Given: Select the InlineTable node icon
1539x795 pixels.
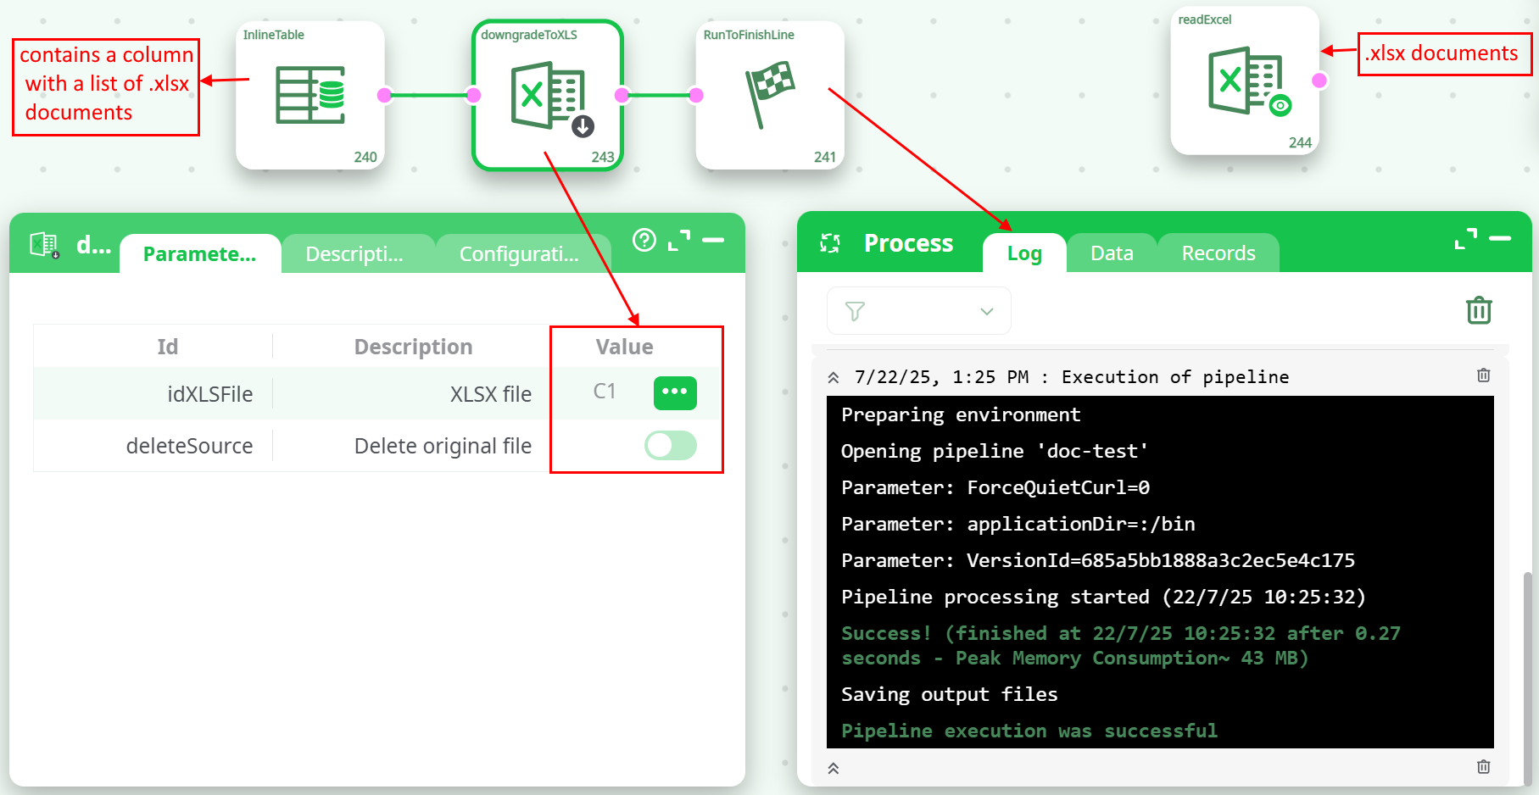Looking at the screenshot, I should coord(310,95).
